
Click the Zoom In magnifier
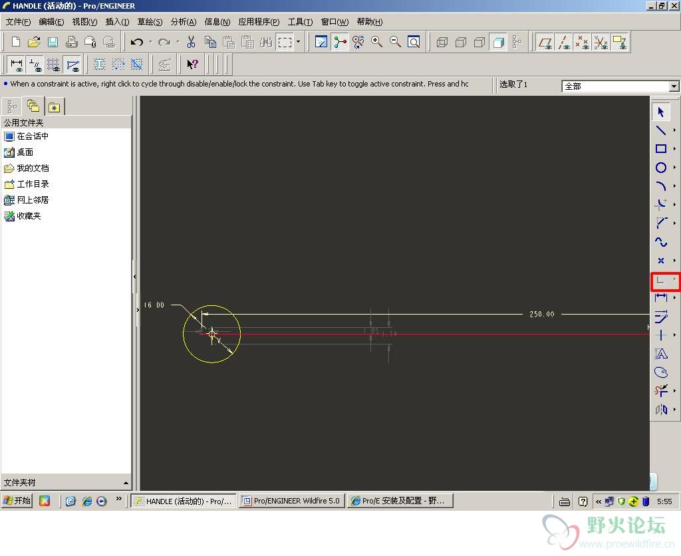pos(376,42)
